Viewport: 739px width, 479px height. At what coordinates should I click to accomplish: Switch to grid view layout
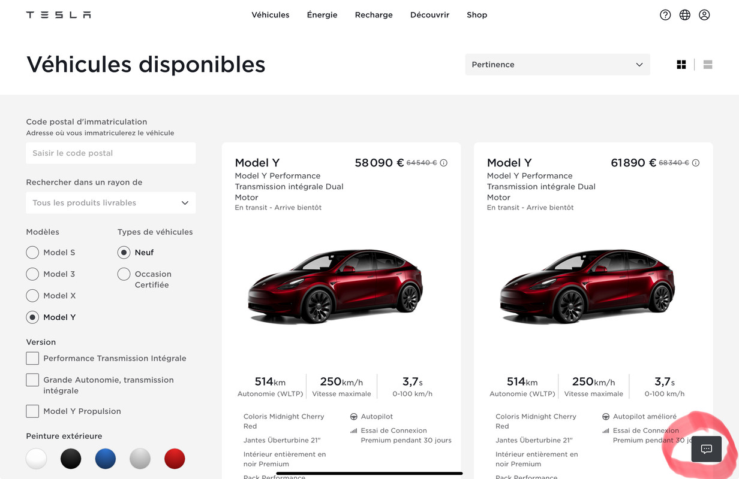click(x=681, y=65)
